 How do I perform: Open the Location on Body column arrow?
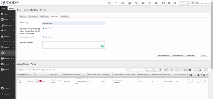pyautogui.click(x=137, y=75)
